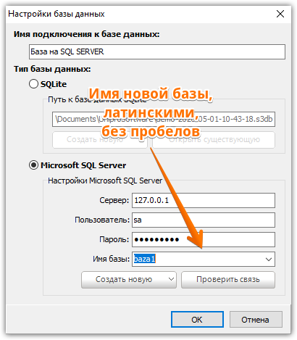
Task: Click the Пользователь field containing sa
Action: (204, 220)
